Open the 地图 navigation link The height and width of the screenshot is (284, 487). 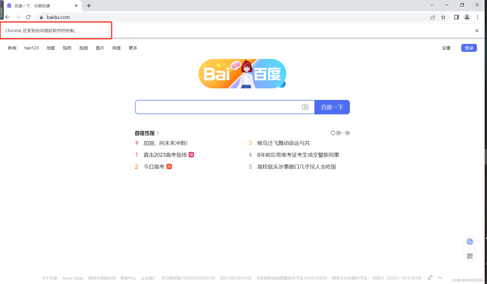[51, 48]
